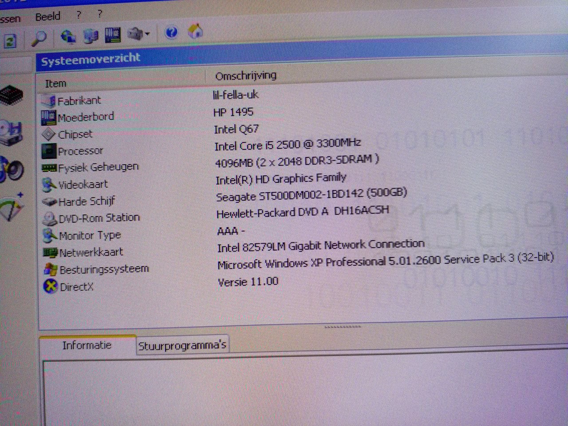Switch to the Informatie tab
Viewport: 568px width, 426px height.
[x=87, y=345]
